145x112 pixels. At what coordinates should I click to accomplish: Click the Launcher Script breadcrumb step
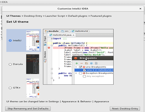pyautogui.click(x=55, y=16)
